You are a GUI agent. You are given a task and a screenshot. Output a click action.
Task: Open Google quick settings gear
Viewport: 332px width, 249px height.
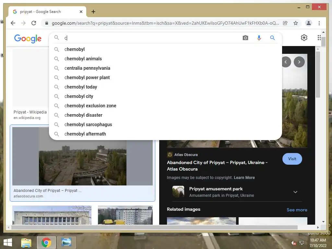[304, 38]
